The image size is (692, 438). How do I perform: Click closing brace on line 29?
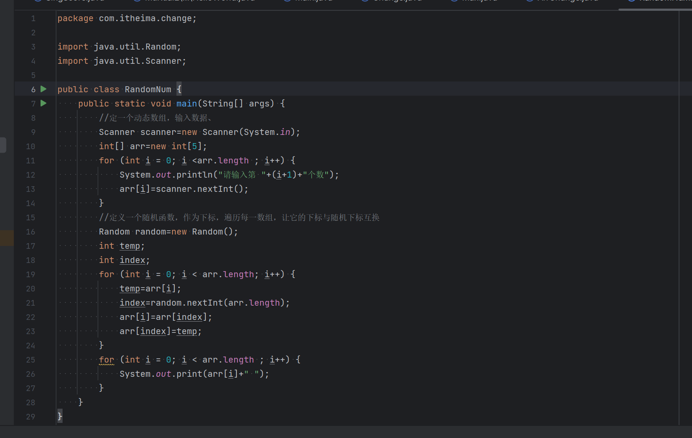coord(60,416)
